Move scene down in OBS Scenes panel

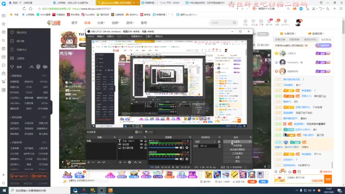[103, 163]
